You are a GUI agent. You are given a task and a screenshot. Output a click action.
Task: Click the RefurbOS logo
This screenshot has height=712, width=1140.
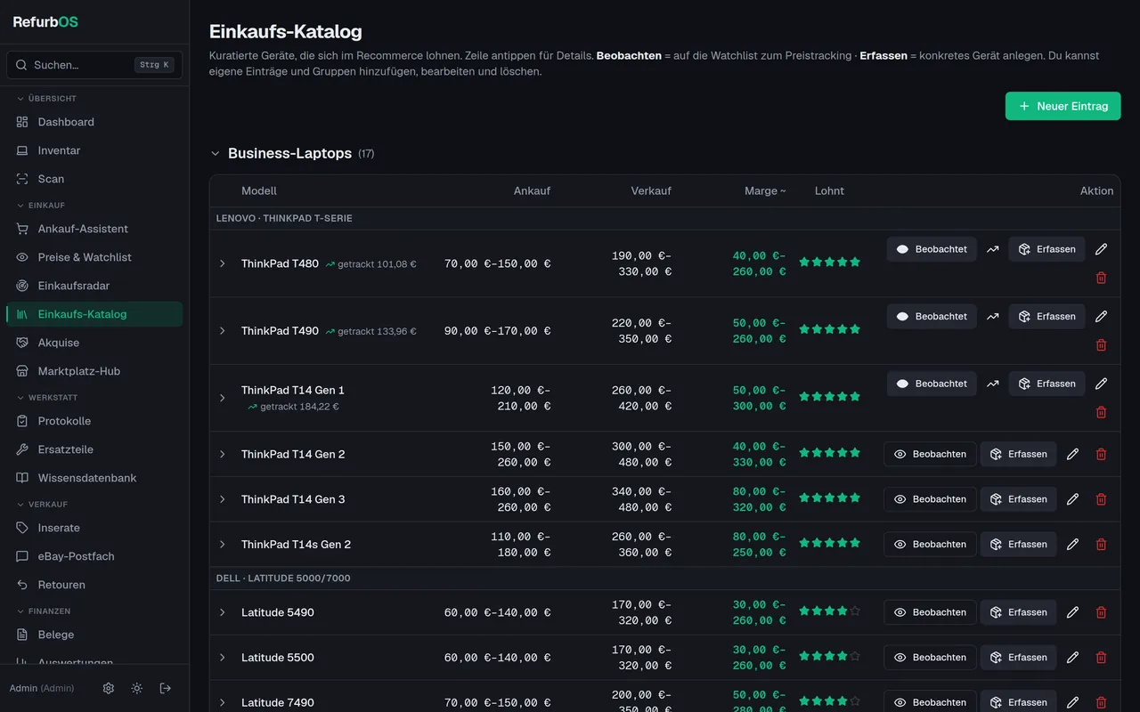(x=45, y=22)
